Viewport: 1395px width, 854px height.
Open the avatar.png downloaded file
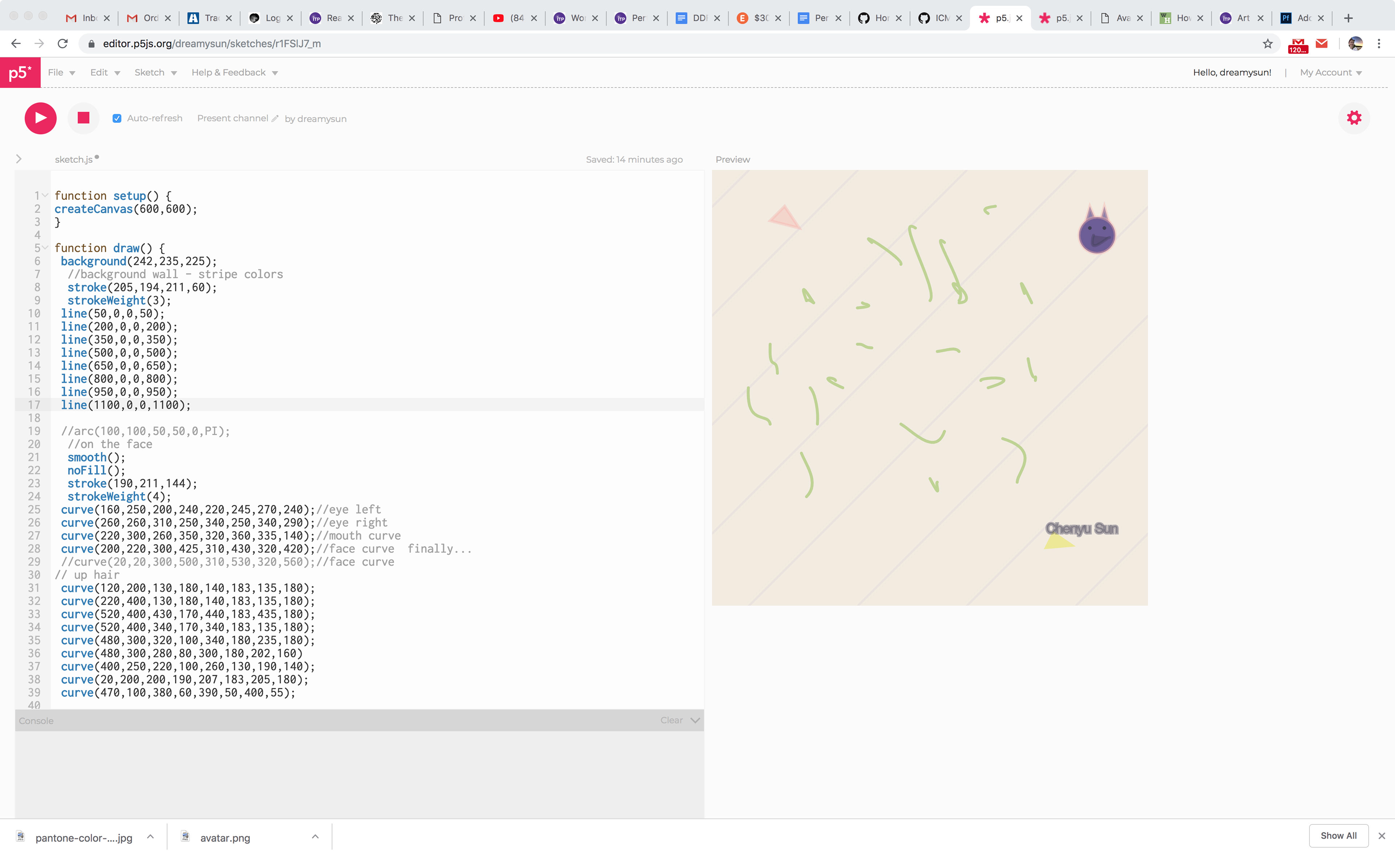click(225, 837)
